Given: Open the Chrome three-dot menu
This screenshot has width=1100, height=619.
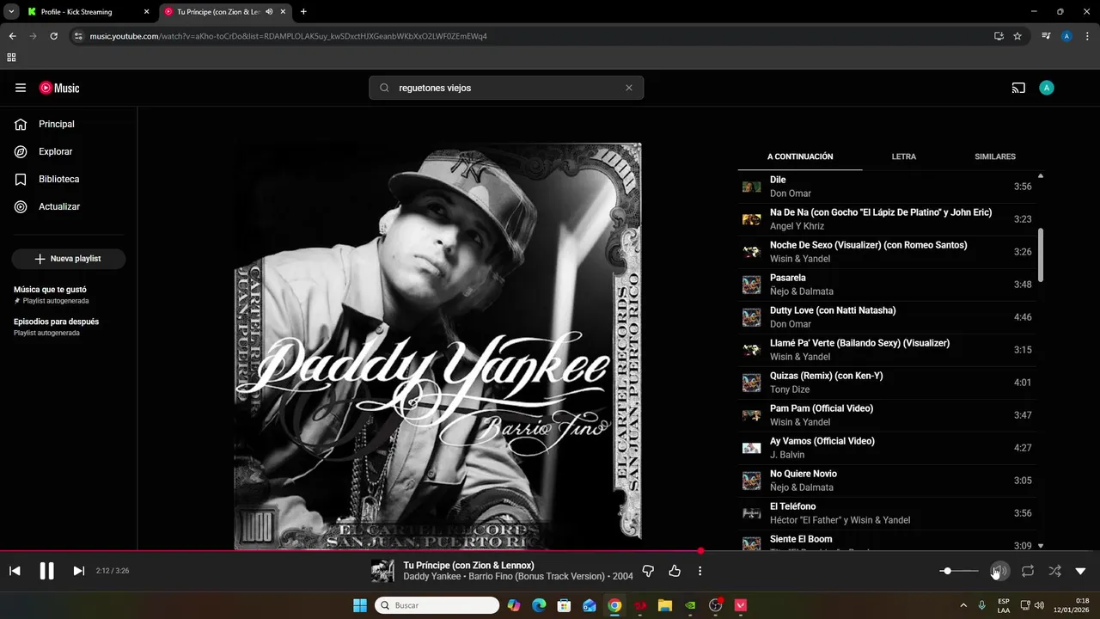Looking at the screenshot, I should coord(1088,36).
